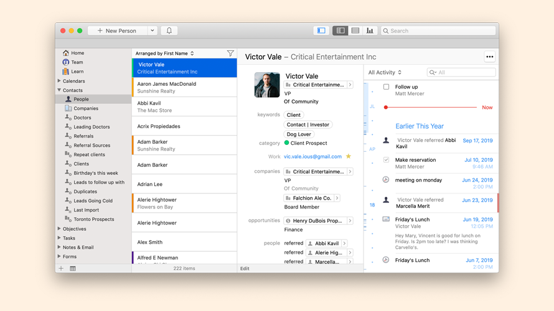554x311 pixels.
Task: Switch to the table list view
Action: point(355,30)
